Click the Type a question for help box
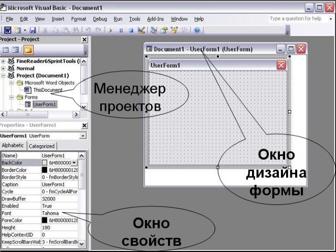Image resolution: width=336 pixels, height=252 pixels. (x=298, y=19)
